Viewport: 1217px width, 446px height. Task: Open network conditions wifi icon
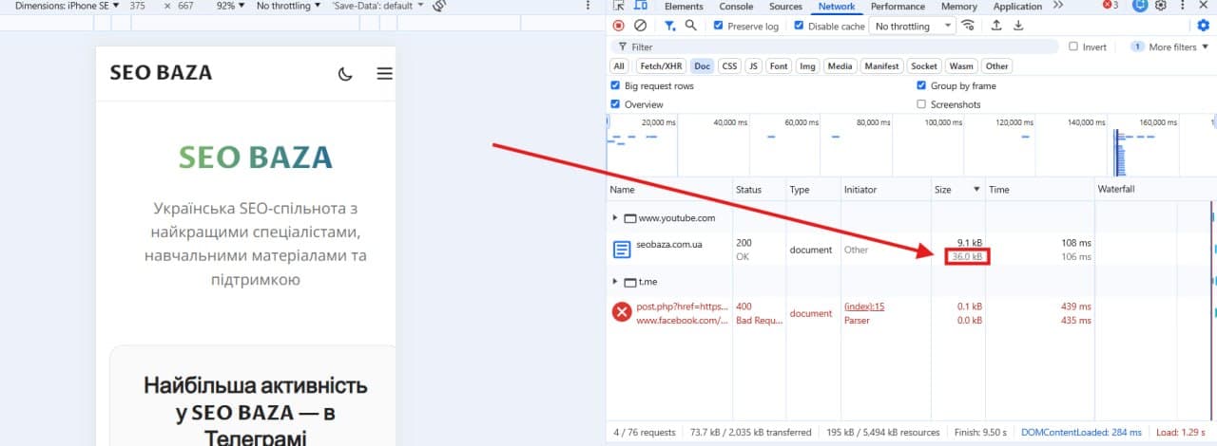[x=968, y=26]
